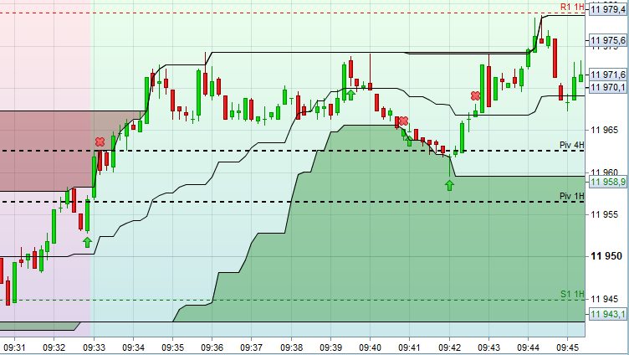Select the green 11 958,9 price label
Screen dimensions: 629x355
pyautogui.click(x=607, y=182)
